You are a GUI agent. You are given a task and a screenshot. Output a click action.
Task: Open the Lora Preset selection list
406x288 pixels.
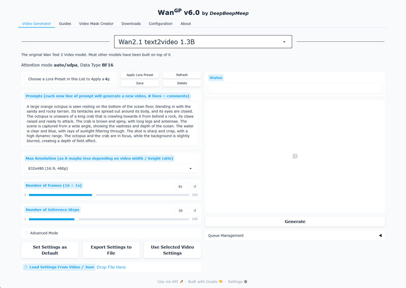[69, 79]
